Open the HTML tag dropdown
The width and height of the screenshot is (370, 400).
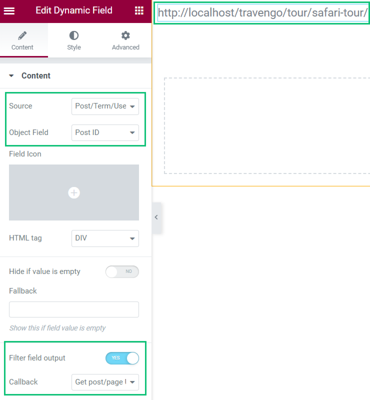pos(105,238)
